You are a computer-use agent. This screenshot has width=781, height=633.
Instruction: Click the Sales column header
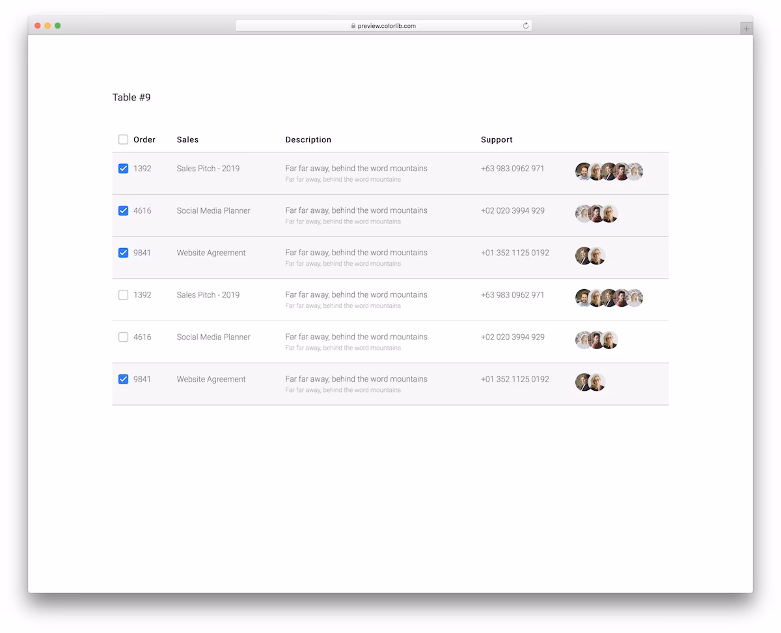187,139
